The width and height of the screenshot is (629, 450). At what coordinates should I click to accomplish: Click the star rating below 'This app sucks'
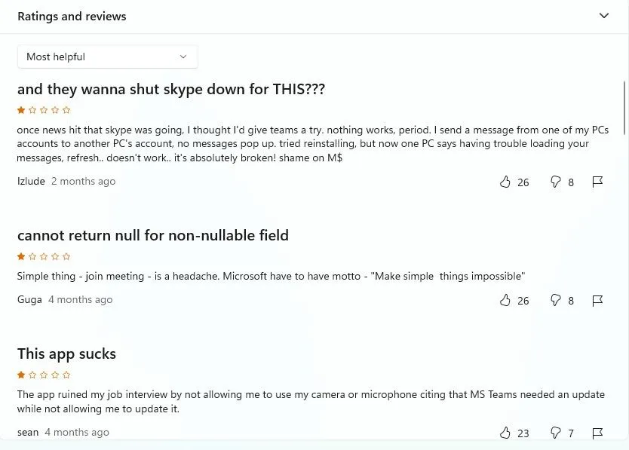[43, 375]
